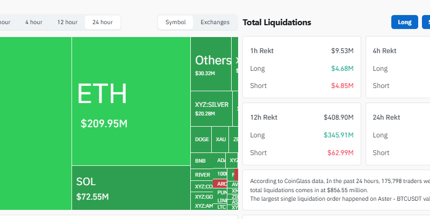Toggle heatmap to Exchanges view
The height and width of the screenshot is (219, 430).
pyautogui.click(x=215, y=22)
